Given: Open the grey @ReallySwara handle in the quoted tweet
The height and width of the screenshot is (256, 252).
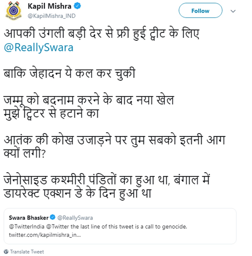Looking at the screenshot, I should (x=75, y=218).
